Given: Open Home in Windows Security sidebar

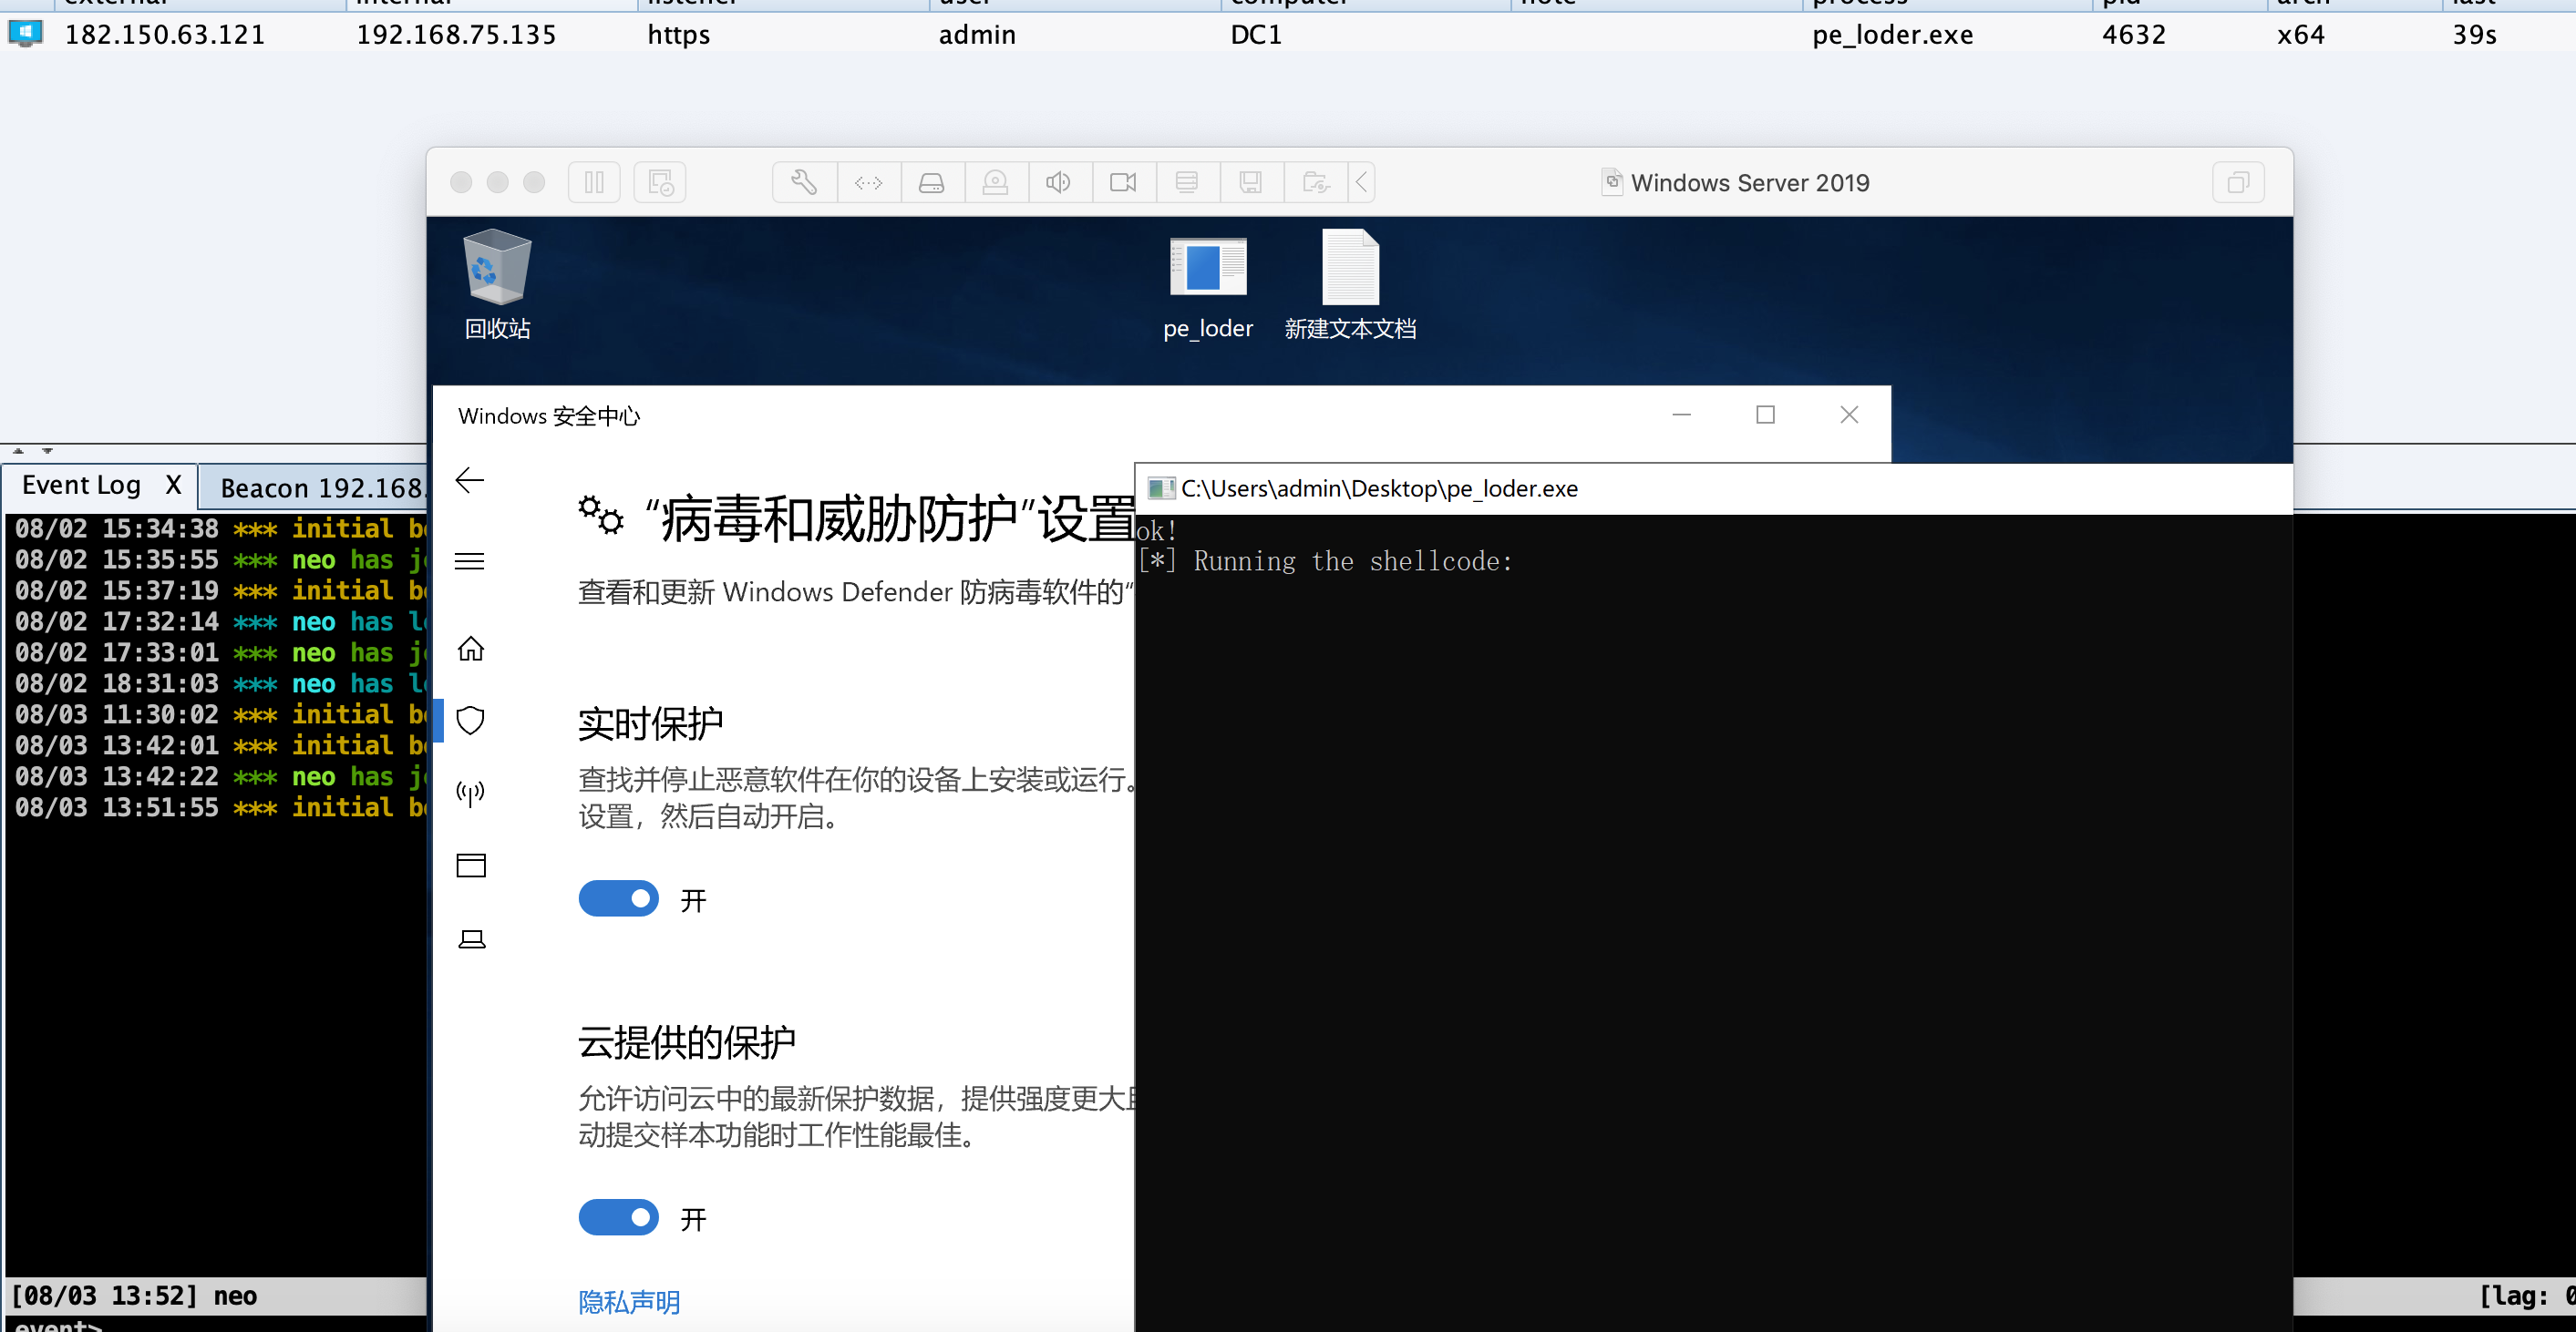Looking at the screenshot, I should tap(470, 650).
